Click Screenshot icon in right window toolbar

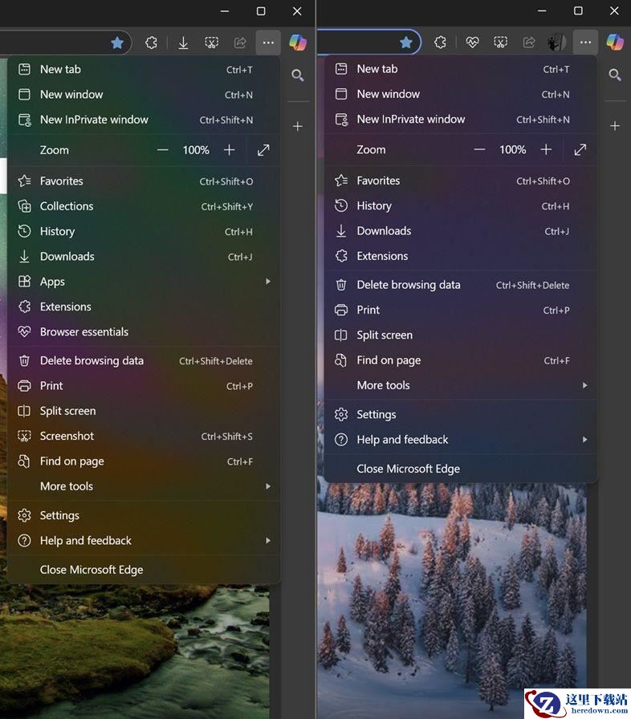click(x=501, y=43)
